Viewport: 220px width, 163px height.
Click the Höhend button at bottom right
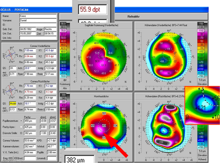coord(202,159)
